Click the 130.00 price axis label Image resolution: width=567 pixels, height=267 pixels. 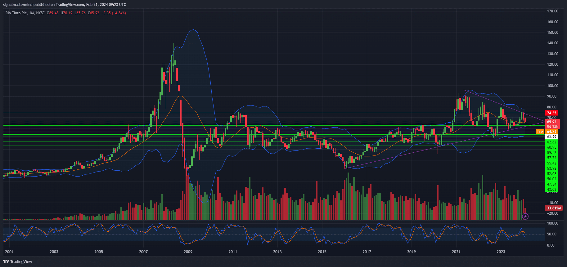[552, 54]
